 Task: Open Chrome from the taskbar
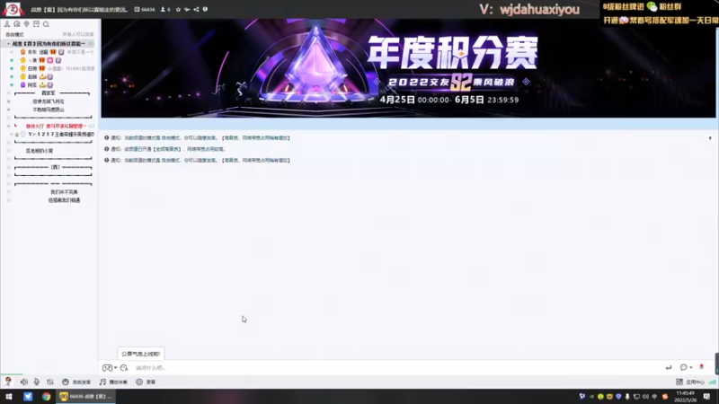47,397
